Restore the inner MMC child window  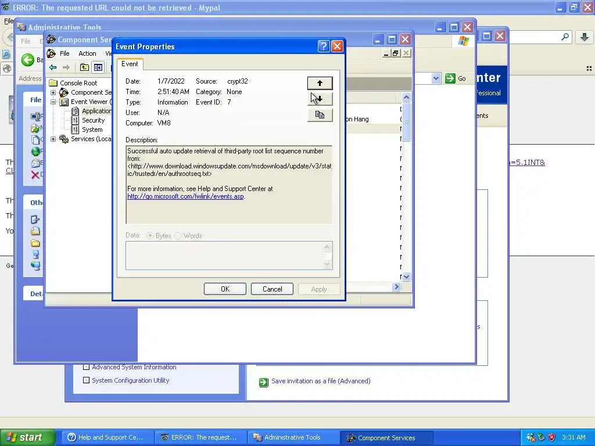[396, 53]
